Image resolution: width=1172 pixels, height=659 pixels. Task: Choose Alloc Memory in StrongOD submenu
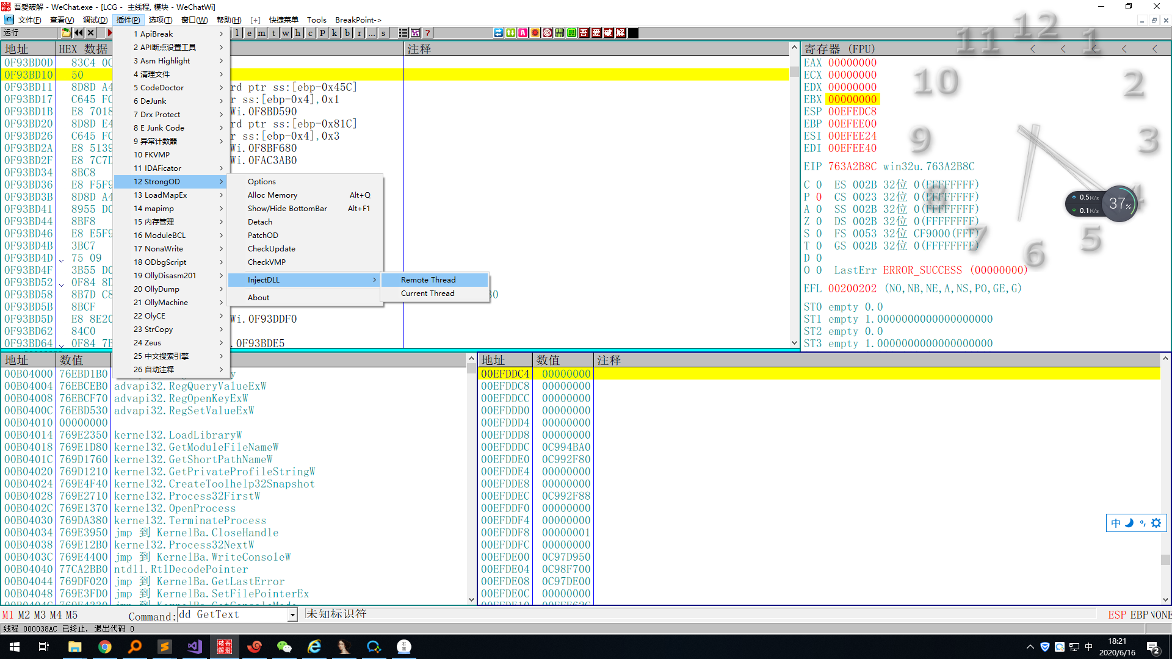point(305,195)
